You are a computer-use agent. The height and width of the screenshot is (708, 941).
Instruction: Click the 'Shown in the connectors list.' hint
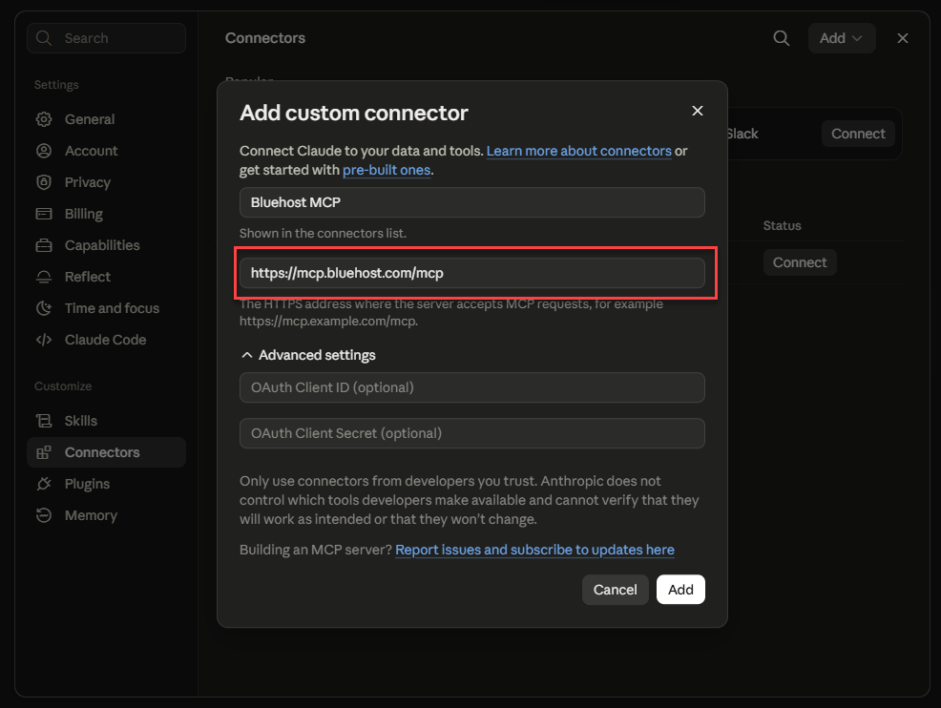(323, 233)
